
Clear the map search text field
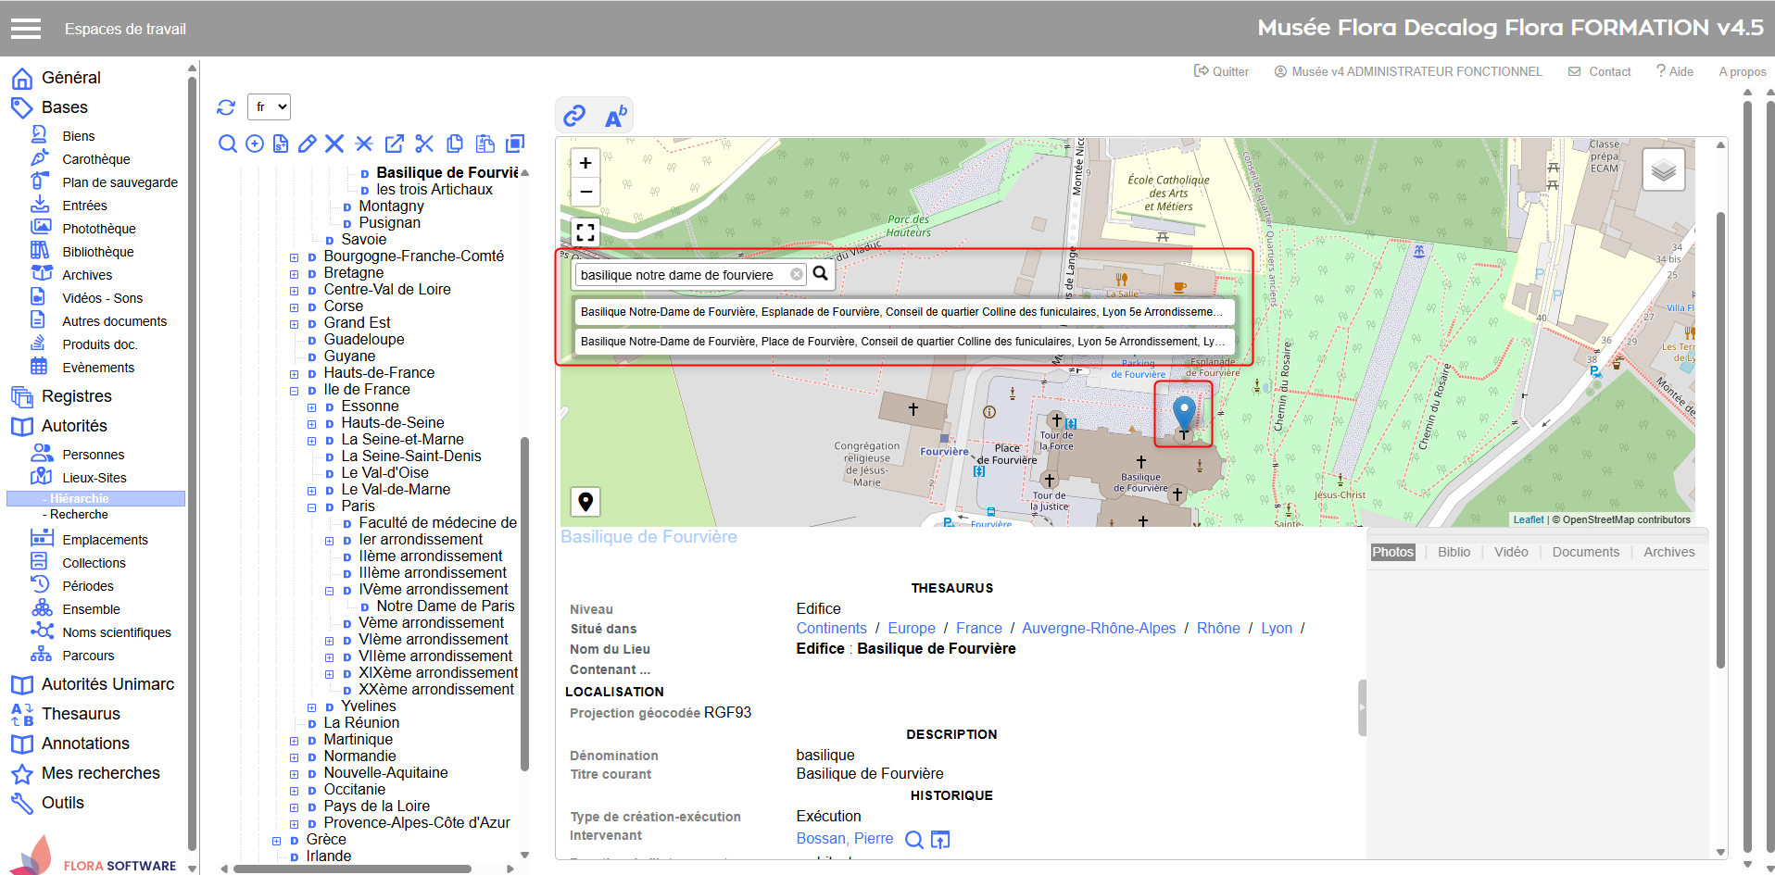[796, 274]
